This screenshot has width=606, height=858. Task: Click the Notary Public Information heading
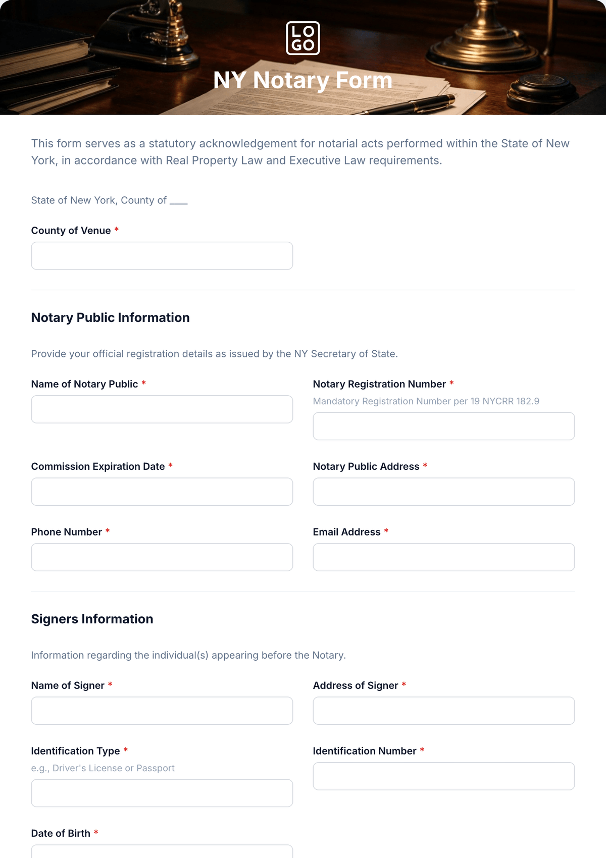111,317
